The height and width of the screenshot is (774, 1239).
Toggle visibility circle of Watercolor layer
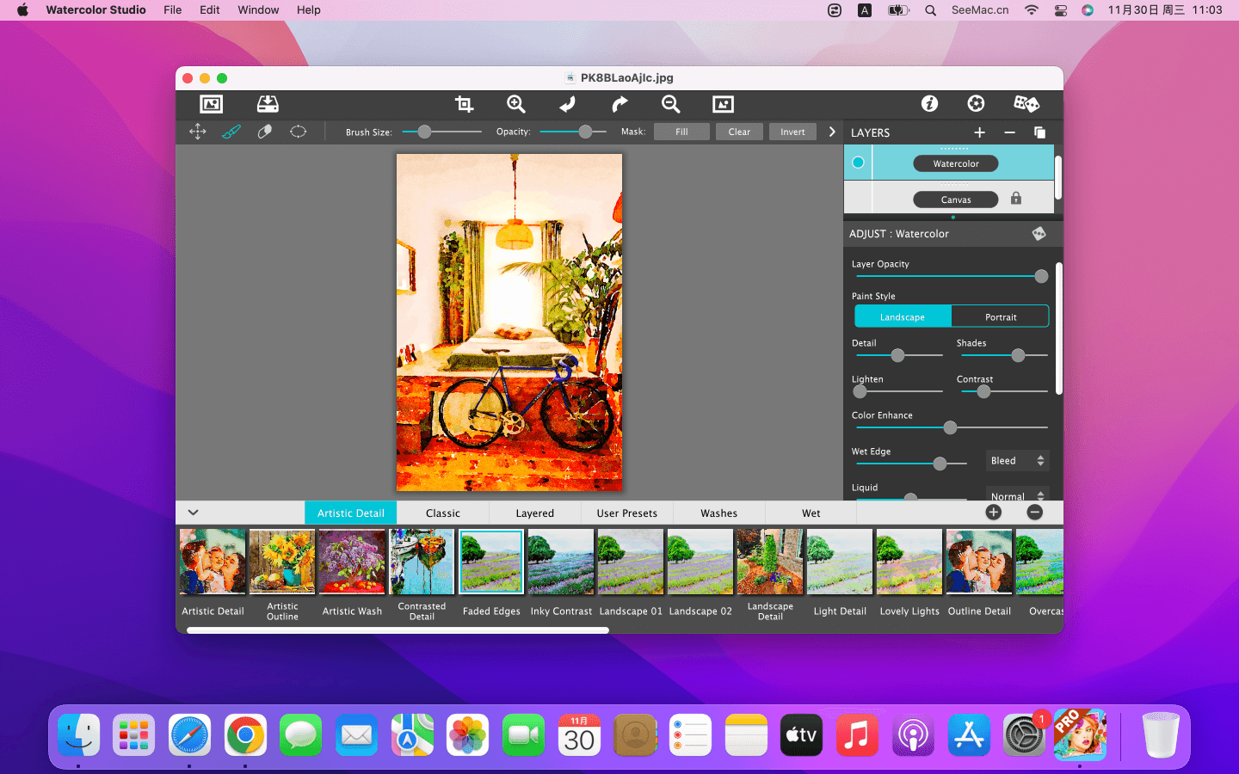[858, 163]
